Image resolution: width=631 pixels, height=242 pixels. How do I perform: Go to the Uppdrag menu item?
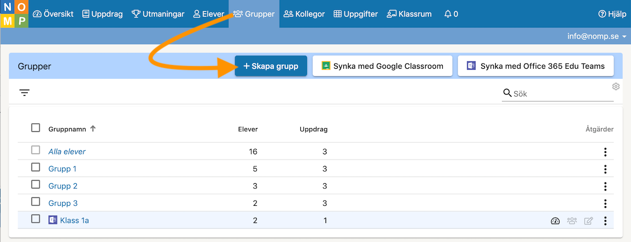coord(103,14)
